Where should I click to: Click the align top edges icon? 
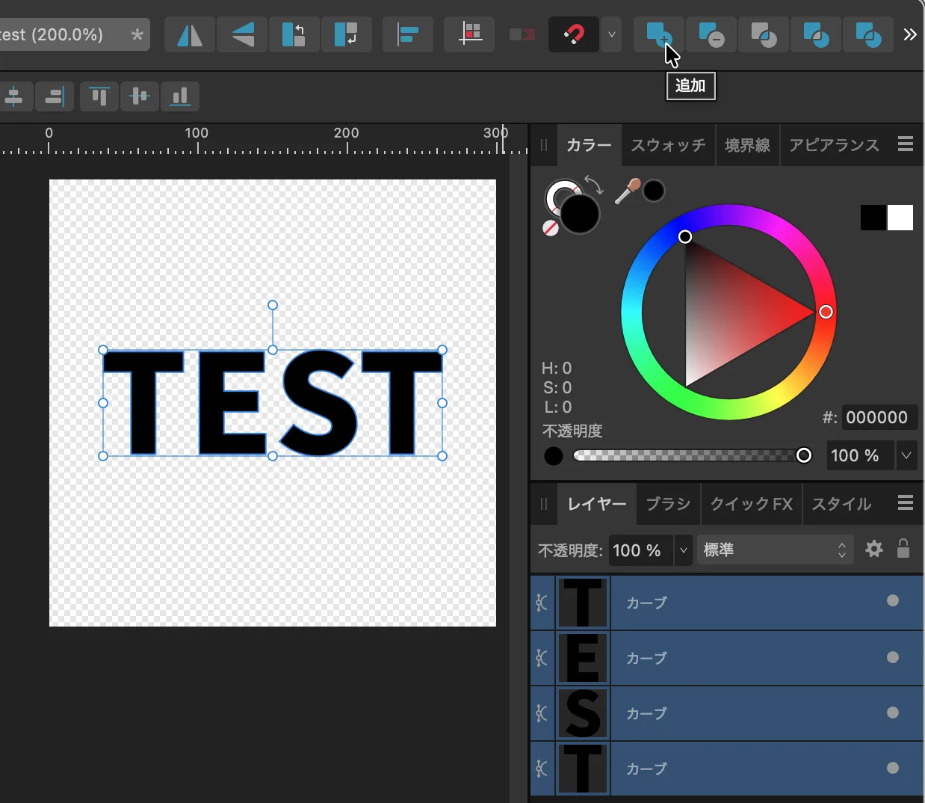pyautogui.click(x=99, y=96)
